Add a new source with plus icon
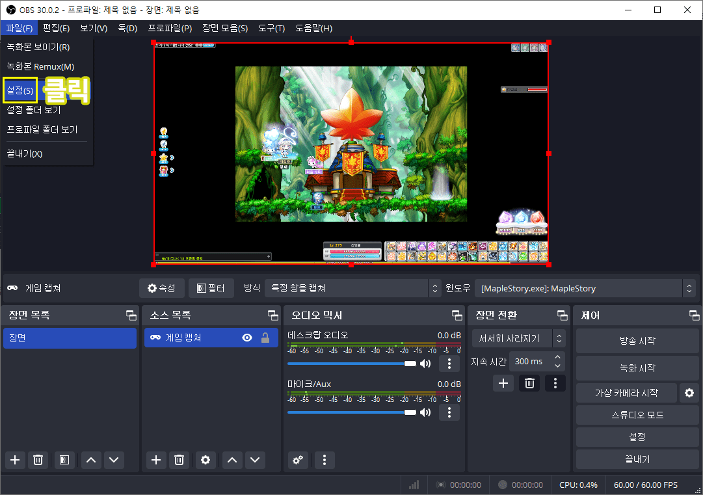The image size is (703, 495). [156, 460]
